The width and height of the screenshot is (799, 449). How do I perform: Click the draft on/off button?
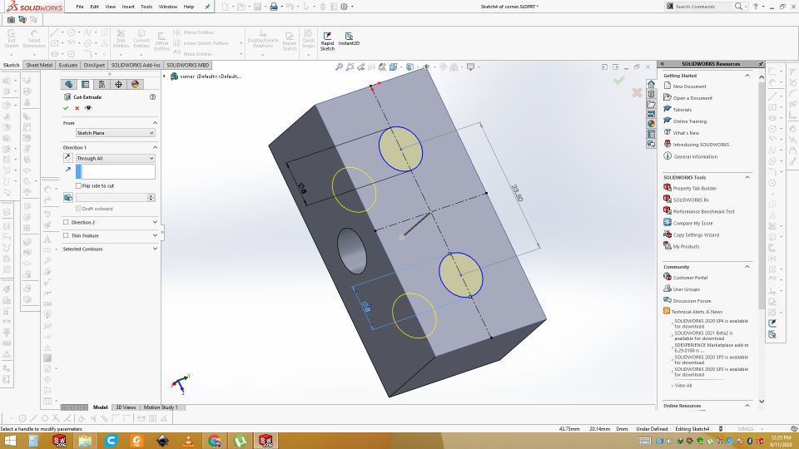67,198
